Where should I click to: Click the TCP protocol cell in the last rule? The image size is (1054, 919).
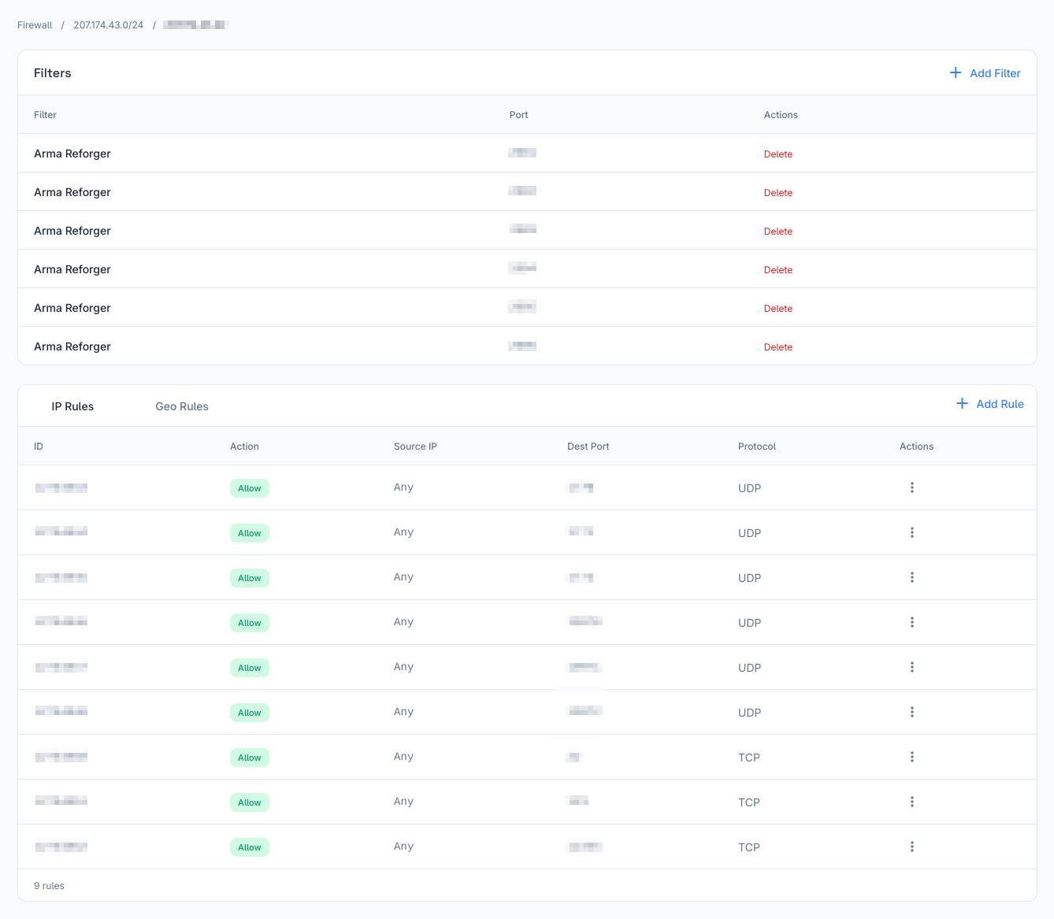coord(749,847)
